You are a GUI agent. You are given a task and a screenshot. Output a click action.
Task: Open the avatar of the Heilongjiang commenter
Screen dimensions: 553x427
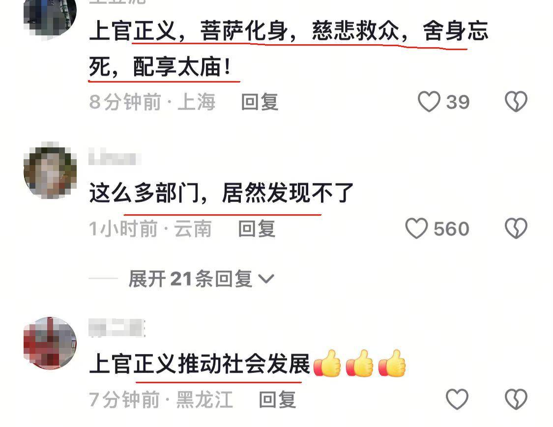tap(50, 343)
